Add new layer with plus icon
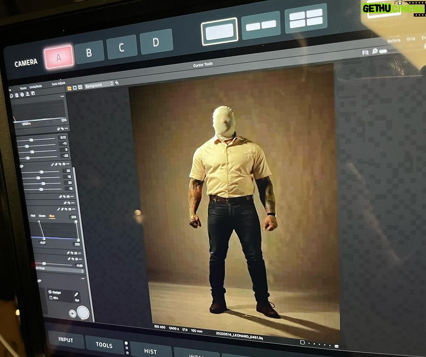The width and height of the screenshot is (426, 357). coord(117,83)
